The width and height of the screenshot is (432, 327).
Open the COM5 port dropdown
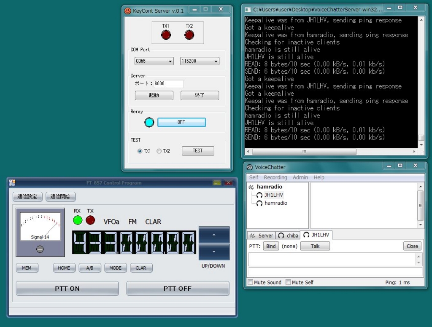[154, 61]
